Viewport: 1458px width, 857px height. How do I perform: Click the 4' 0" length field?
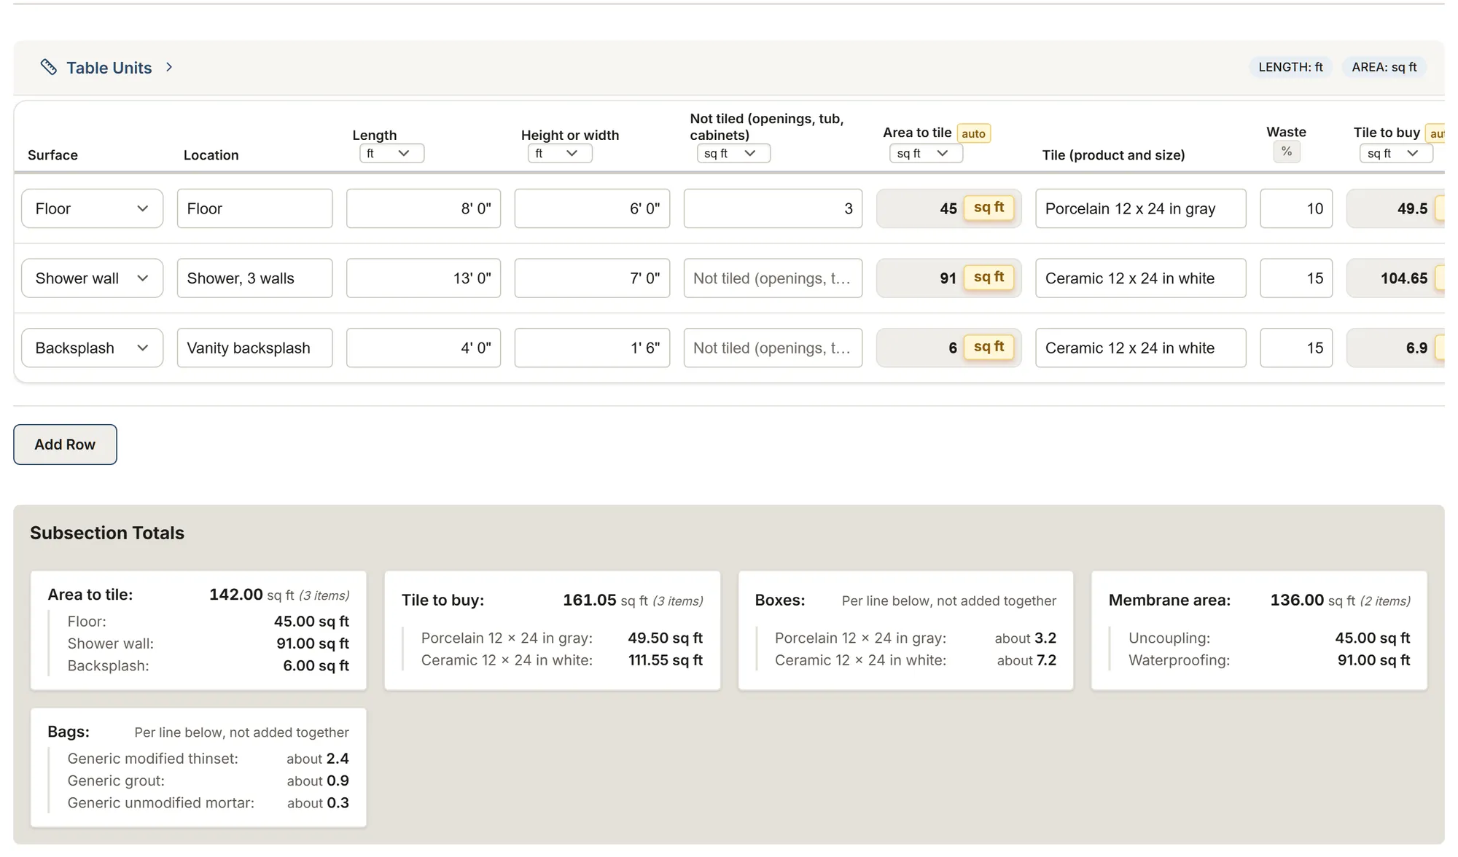pyautogui.click(x=424, y=348)
